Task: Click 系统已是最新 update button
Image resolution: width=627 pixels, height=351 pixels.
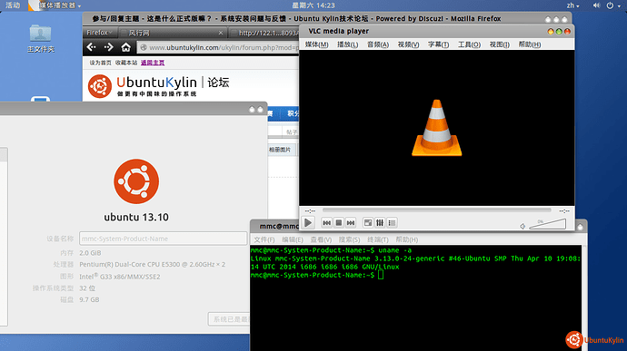Action: 229,319
